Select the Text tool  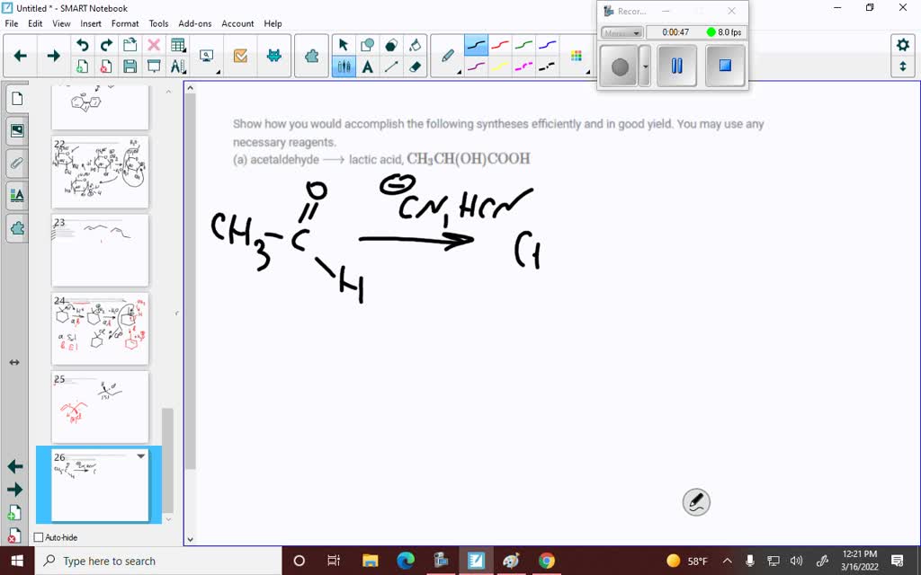[369, 67]
